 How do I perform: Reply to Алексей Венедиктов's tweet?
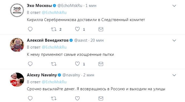point(30,64)
